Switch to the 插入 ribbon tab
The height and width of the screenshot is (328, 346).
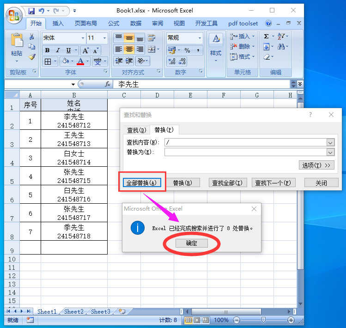[58, 24]
